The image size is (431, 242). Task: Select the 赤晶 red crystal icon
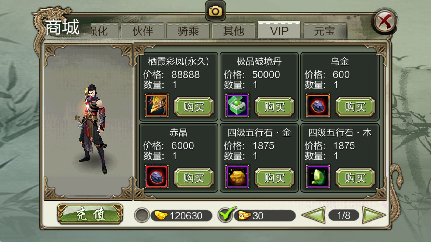click(x=157, y=176)
